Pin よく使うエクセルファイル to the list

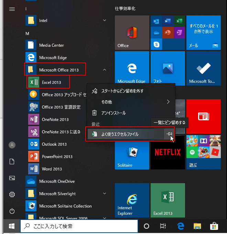tap(169, 134)
